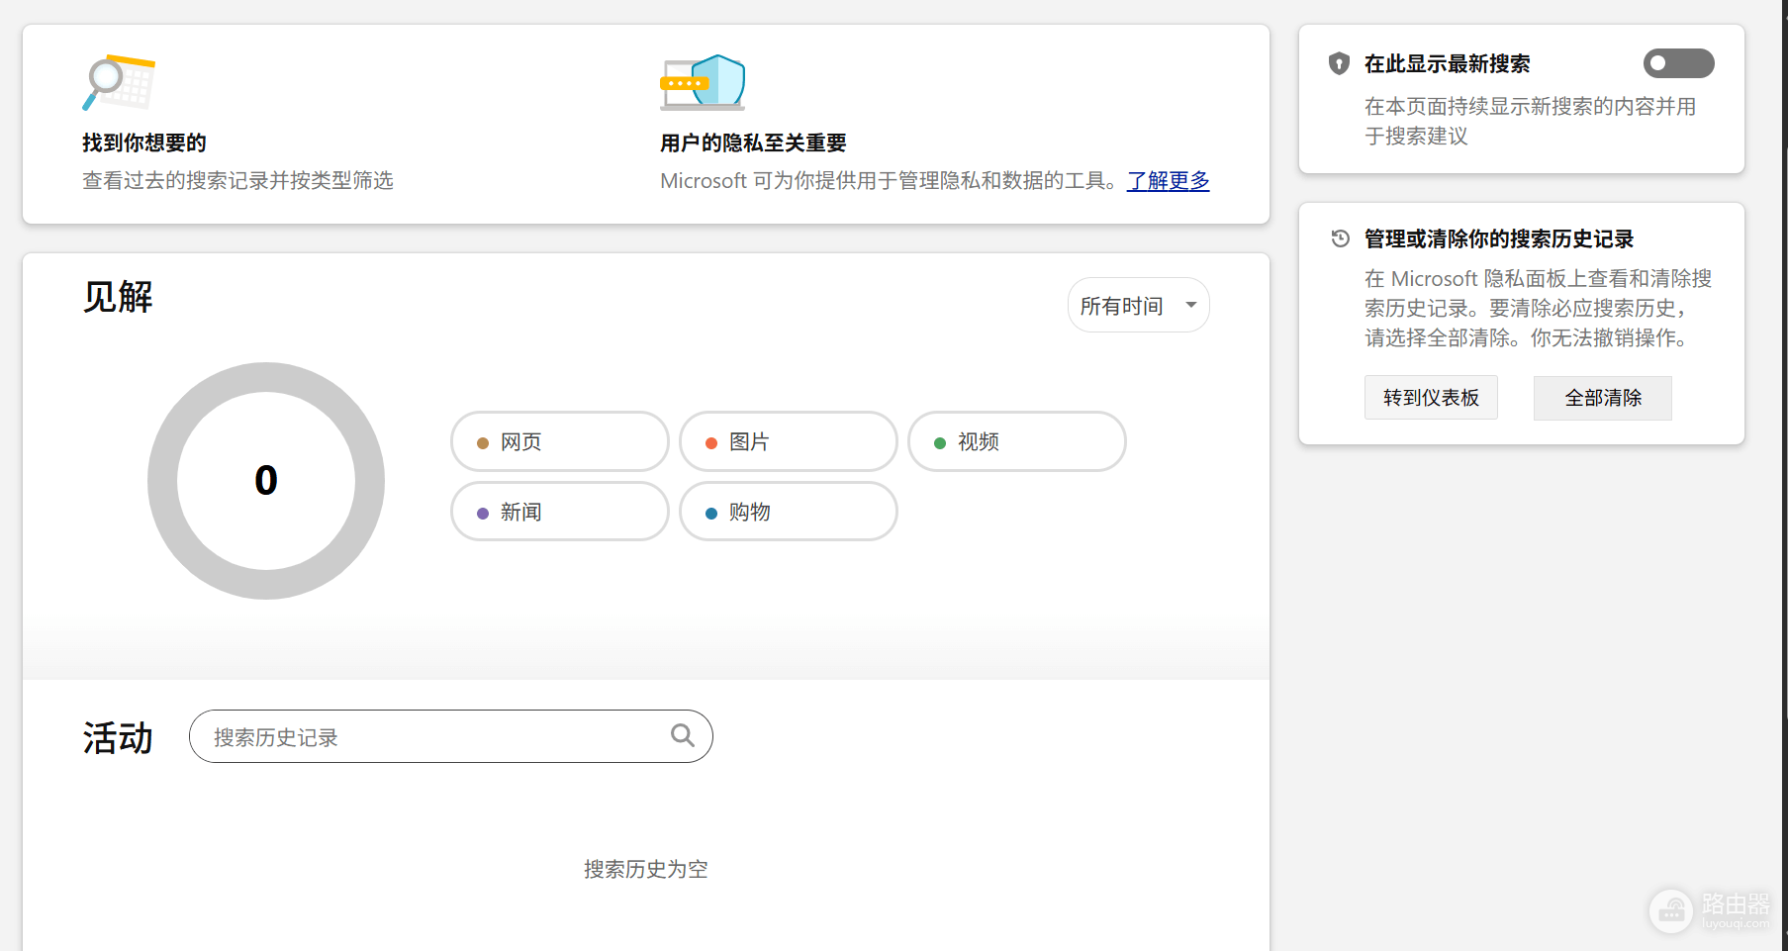This screenshot has width=1788, height=951.
Task: Click the 见解 heading
Action: [x=118, y=297]
